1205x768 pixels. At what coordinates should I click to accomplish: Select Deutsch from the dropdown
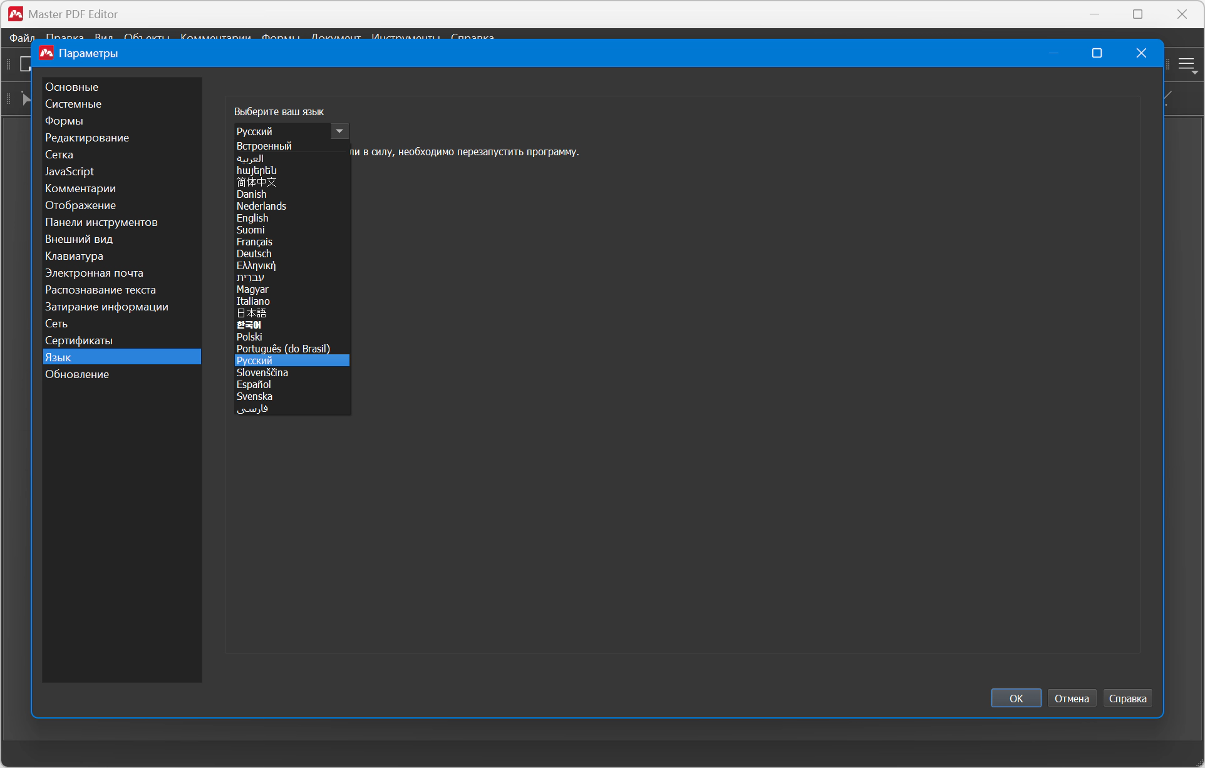pyautogui.click(x=292, y=253)
